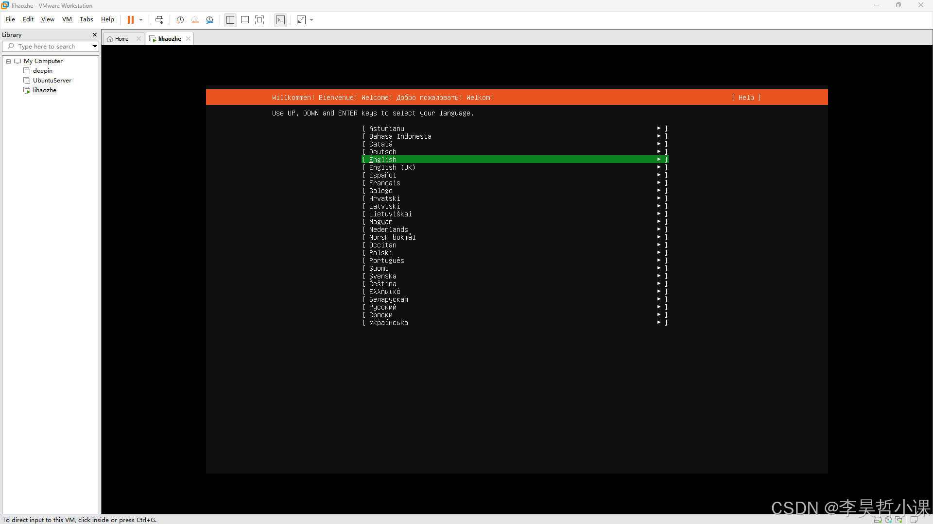Open the snapshot manager icon

[x=209, y=20]
